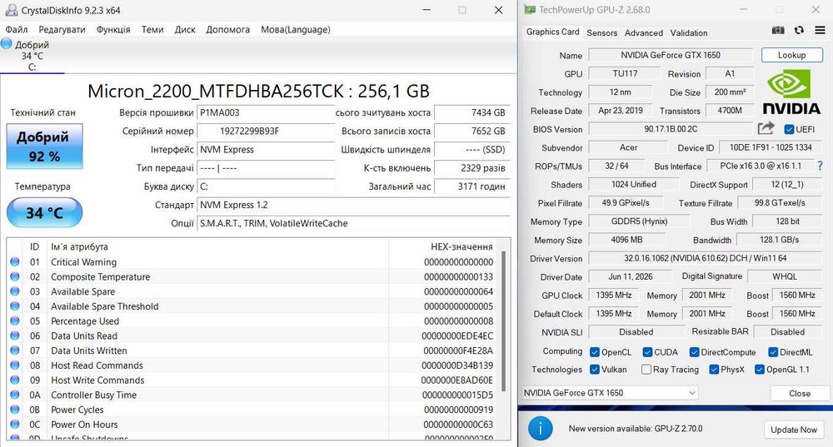Open the GPU-Z hamburger menu

click(x=821, y=30)
